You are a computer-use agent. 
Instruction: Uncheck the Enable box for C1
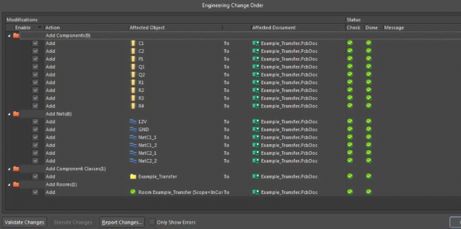pos(35,43)
